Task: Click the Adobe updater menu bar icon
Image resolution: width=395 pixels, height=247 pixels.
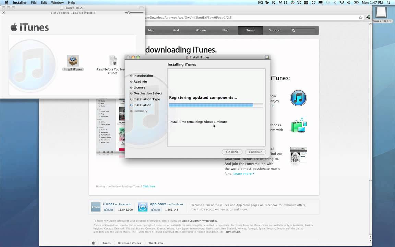Action: click(283, 2)
